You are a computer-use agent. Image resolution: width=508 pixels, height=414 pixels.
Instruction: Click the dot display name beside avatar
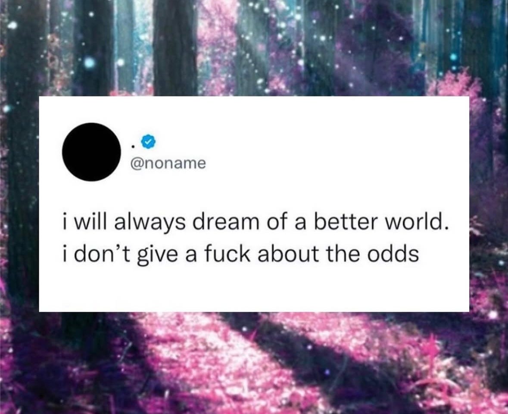tap(133, 147)
